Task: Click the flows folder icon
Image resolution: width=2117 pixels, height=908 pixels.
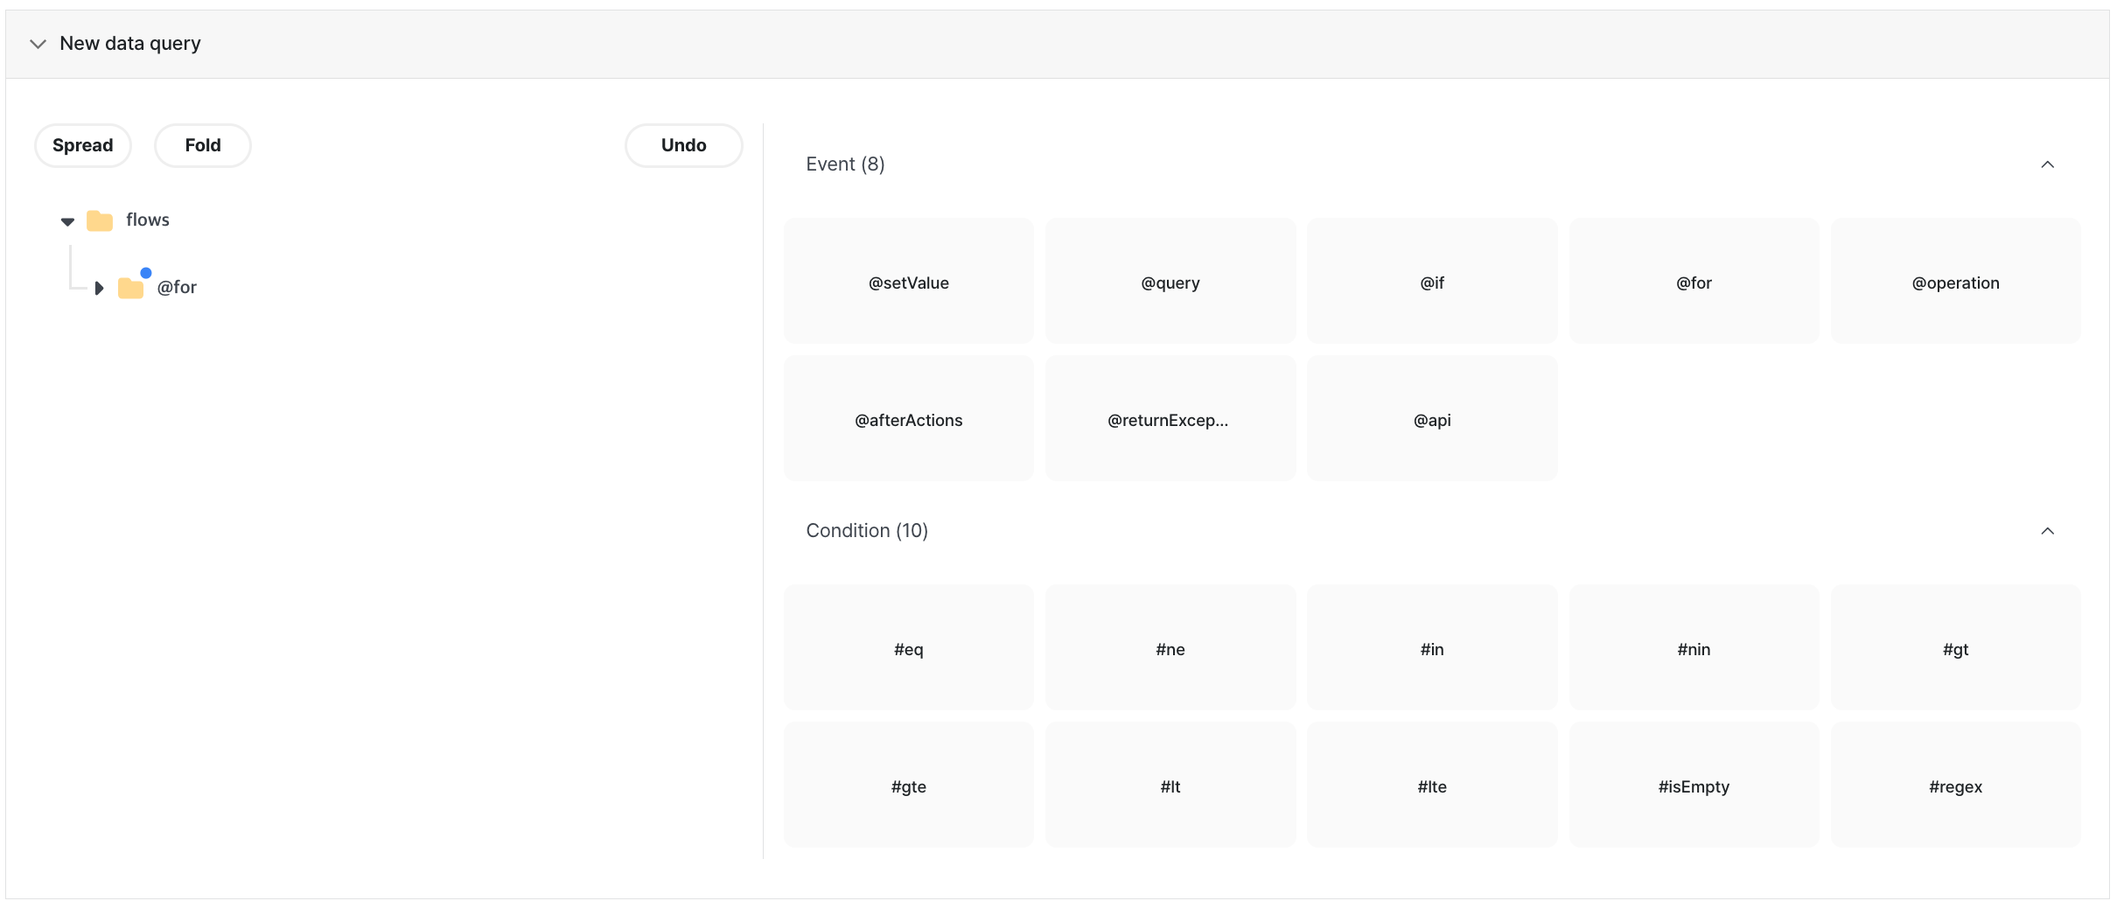Action: coord(100,220)
